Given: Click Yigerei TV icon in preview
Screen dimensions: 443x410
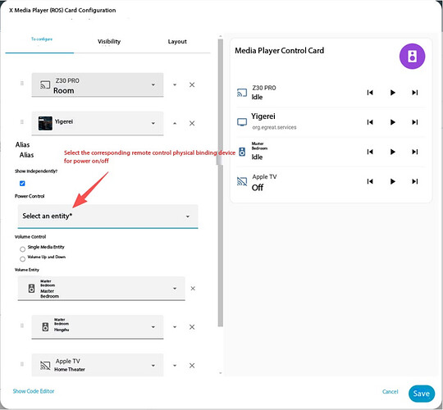Looking at the screenshot, I should [242, 122].
